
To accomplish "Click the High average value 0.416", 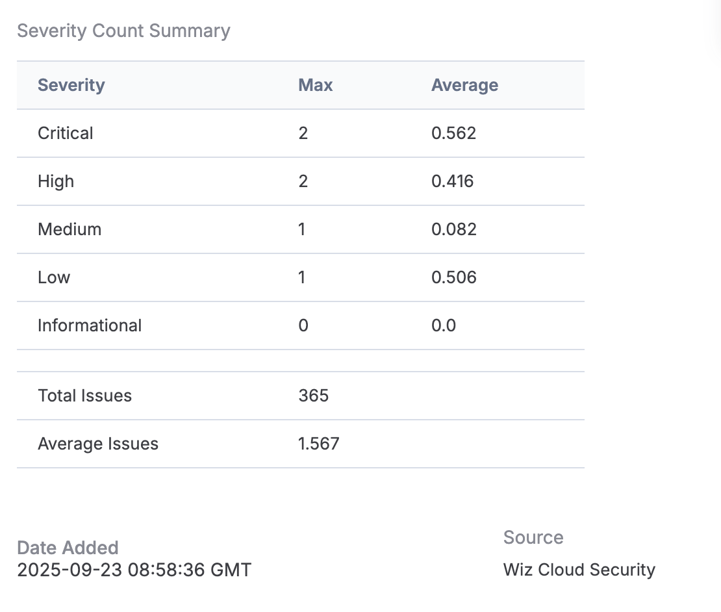I will (453, 181).
